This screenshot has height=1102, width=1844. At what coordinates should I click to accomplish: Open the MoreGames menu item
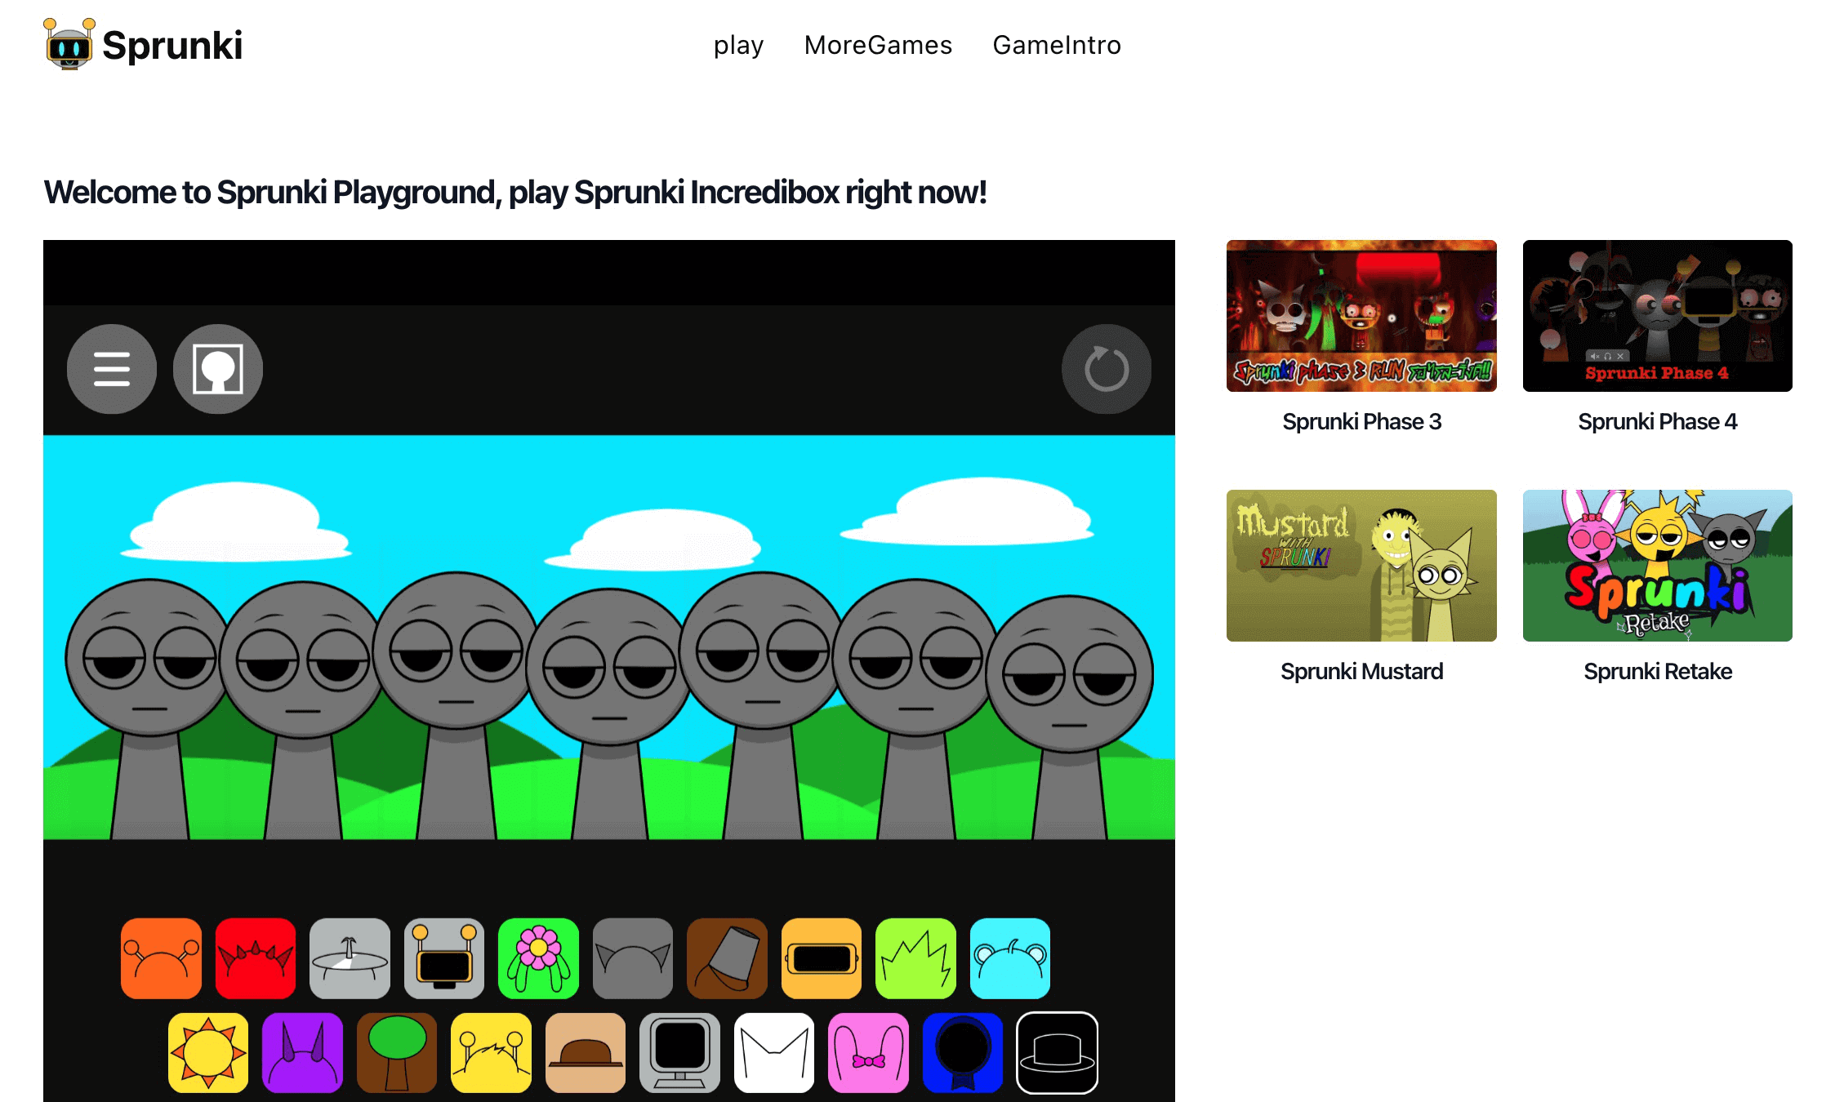point(877,45)
